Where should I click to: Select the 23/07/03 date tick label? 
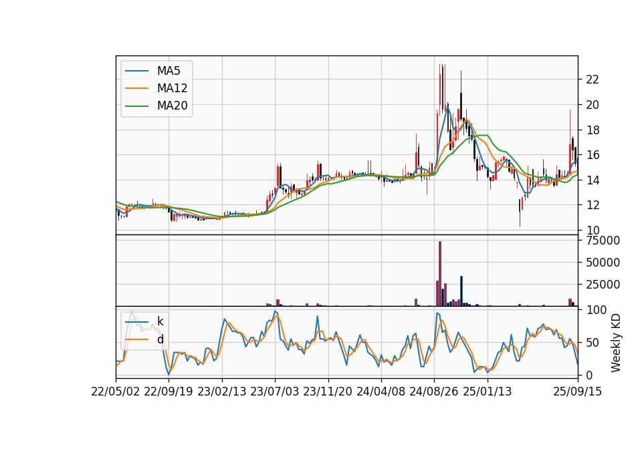coord(275,392)
